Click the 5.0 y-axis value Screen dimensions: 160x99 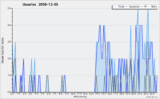9,8
